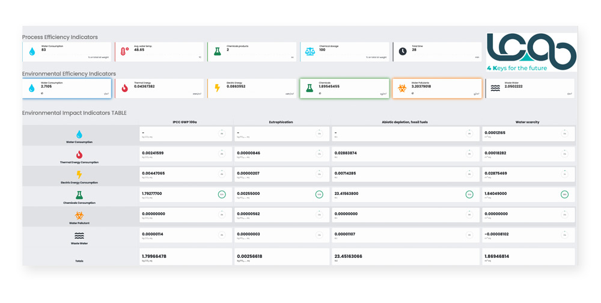Select the Water Pollutants card showing 3.20379018
Image resolution: width=601 pixels, height=303 pixels.
[x=438, y=88]
